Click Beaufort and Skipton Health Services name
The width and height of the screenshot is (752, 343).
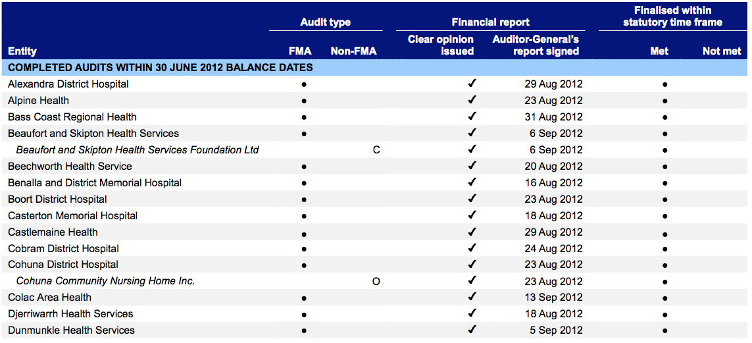point(93,134)
